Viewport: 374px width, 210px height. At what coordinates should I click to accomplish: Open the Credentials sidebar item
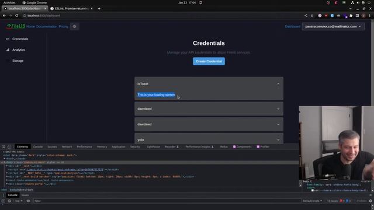coord(20,39)
